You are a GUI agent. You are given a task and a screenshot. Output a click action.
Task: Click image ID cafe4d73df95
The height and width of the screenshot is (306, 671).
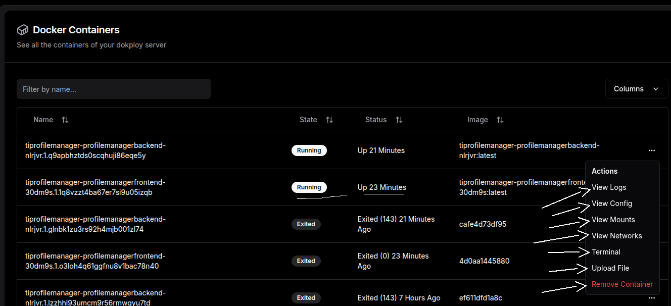click(483, 224)
